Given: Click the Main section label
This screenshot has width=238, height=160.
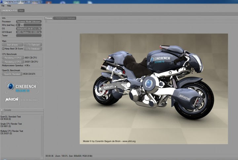Looking at the screenshot, I should (x=4, y=41).
